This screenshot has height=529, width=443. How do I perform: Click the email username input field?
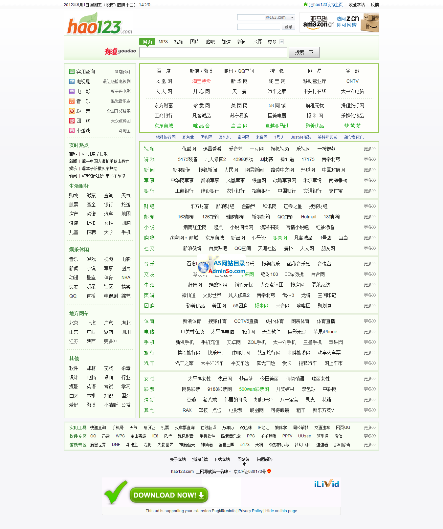(x=251, y=17)
